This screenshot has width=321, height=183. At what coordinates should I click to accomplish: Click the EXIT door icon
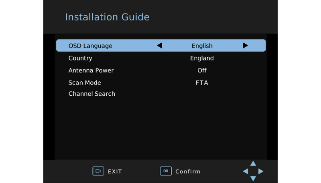pos(98,171)
